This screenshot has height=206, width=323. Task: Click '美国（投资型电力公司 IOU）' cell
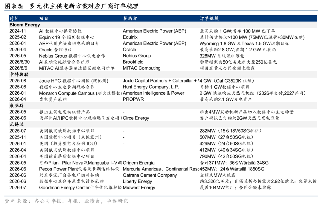[68, 144]
